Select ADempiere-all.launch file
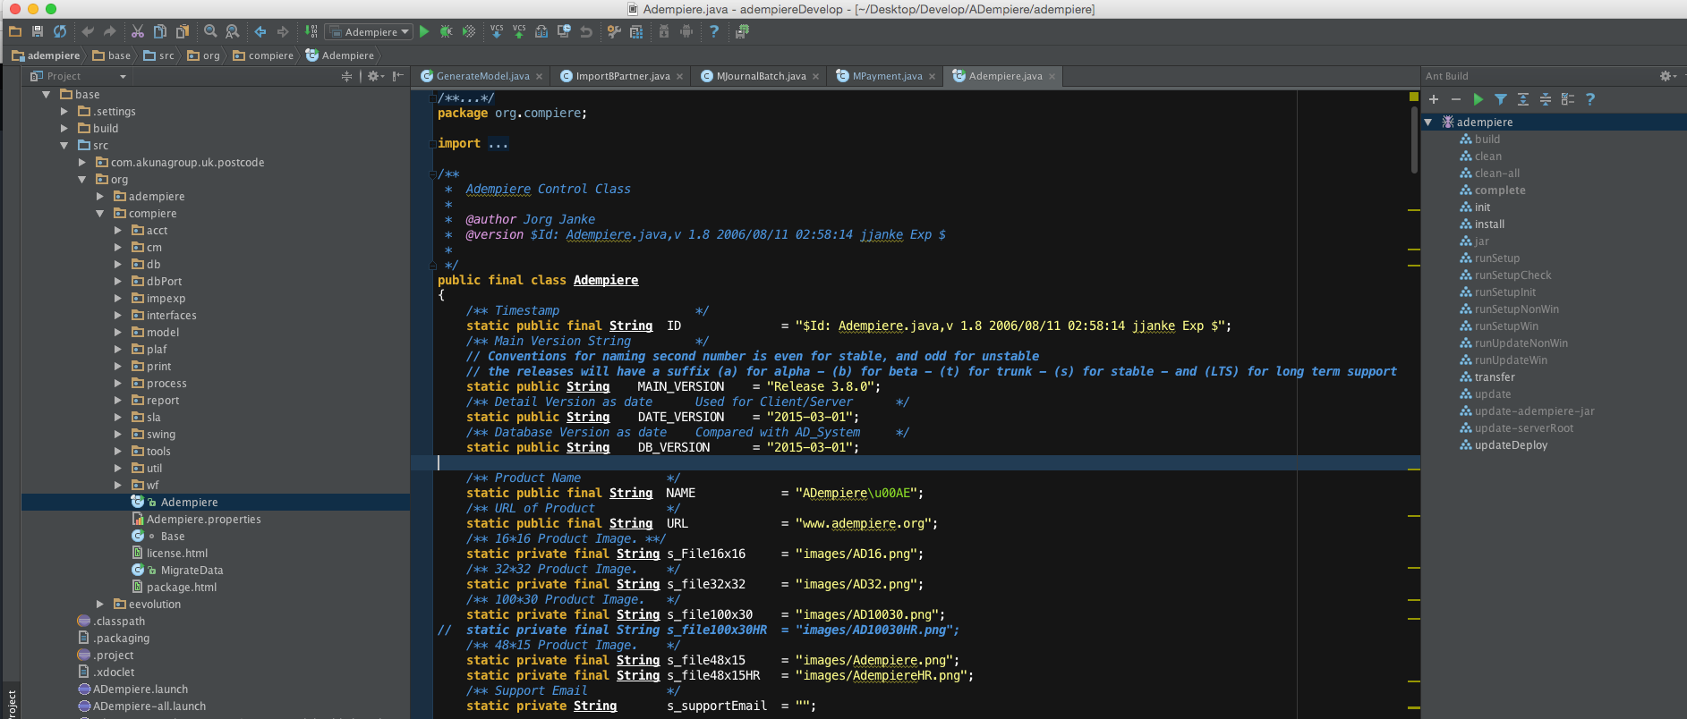1687x719 pixels. [141, 706]
